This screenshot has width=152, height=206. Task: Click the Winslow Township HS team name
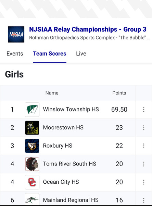coord(71,109)
